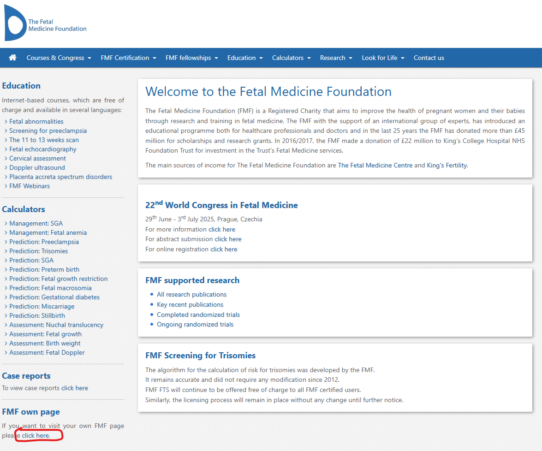Image resolution: width=542 pixels, height=451 pixels.
Task: Go to Contact us page
Action: click(x=429, y=58)
